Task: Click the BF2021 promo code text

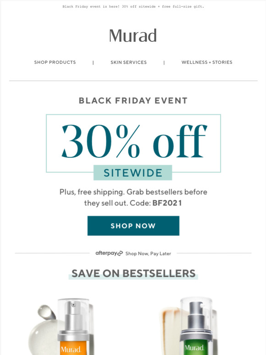Action: (167, 203)
